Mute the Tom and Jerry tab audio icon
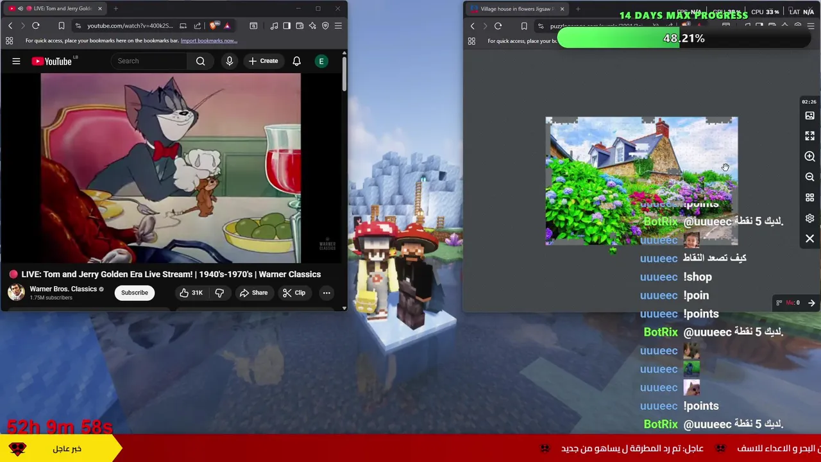Image resolution: width=821 pixels, height=462 pixels. pyautogui.click(x=21, y=8)
